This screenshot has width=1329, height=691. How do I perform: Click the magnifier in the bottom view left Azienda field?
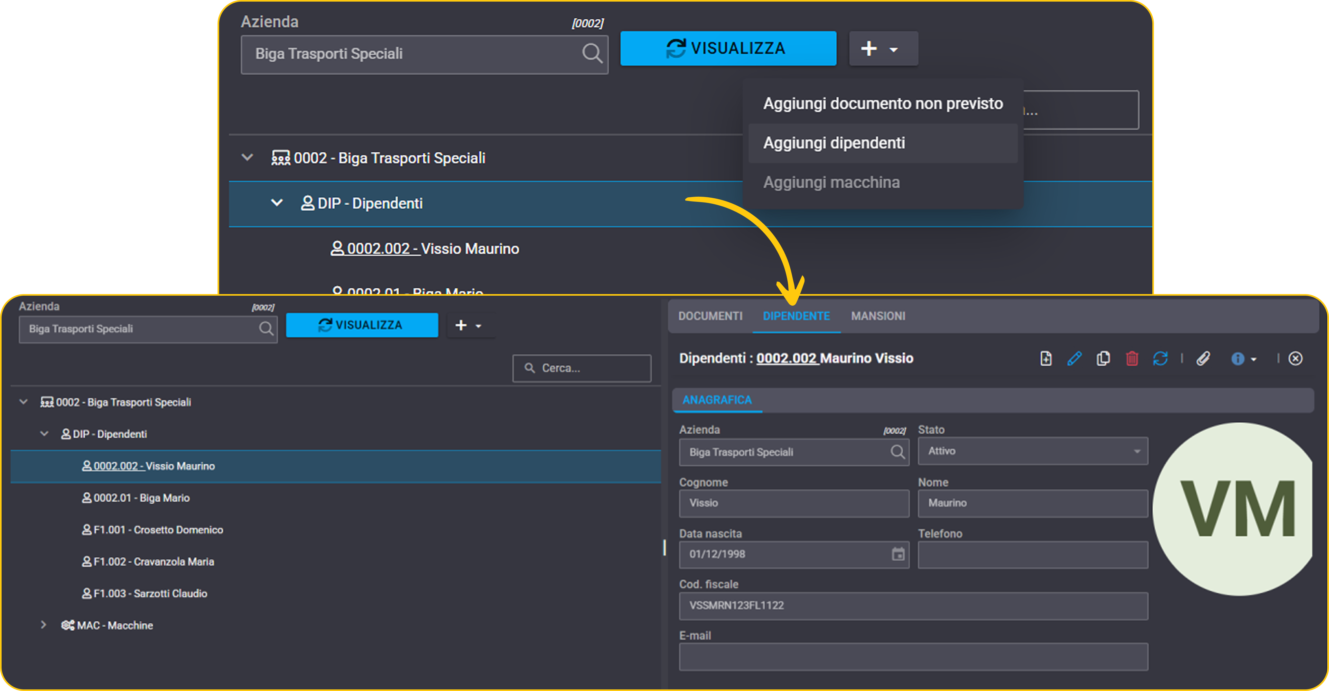(x=266, y=329)
